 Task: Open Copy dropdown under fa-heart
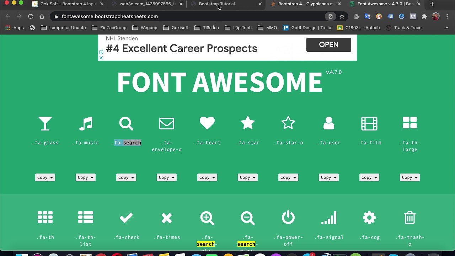point(207,177)
